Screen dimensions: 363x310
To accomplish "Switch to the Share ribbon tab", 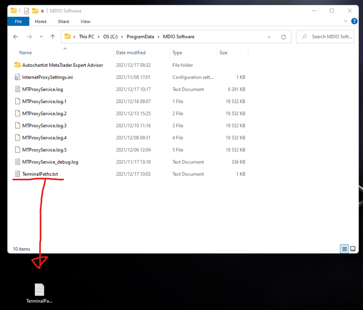I will (63, 21).
